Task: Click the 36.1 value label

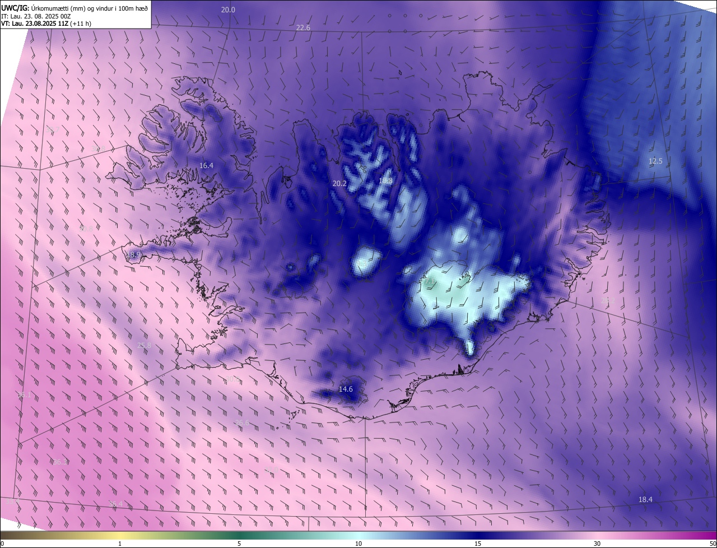Action: pos(25,394)
